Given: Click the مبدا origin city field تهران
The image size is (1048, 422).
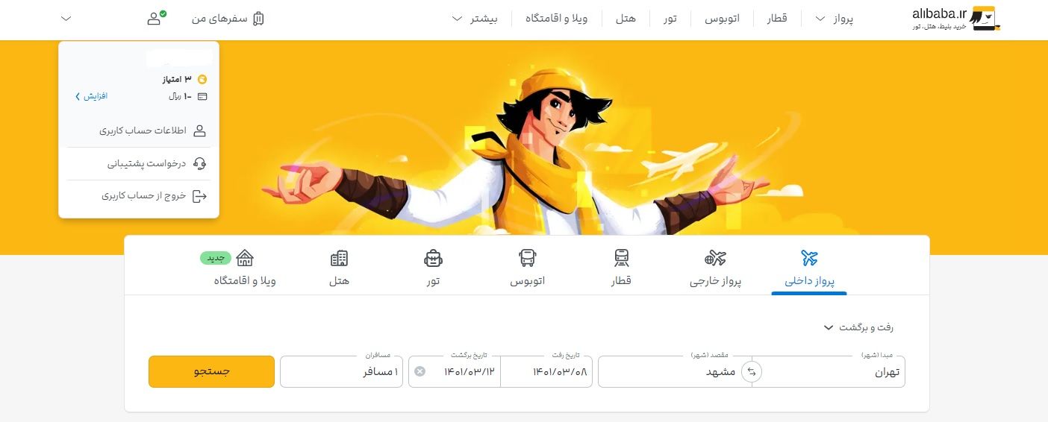Looking at the screenshot, I should tap(829, 371).
